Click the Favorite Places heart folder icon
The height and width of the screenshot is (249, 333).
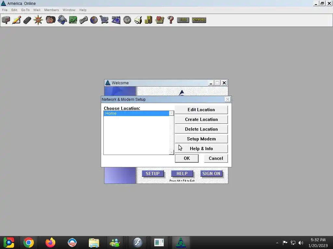[x=160, y=20]
